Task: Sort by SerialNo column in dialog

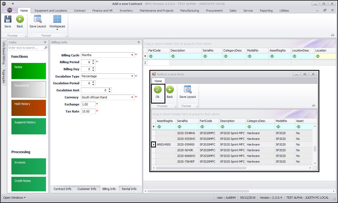Action: [187, 121]
